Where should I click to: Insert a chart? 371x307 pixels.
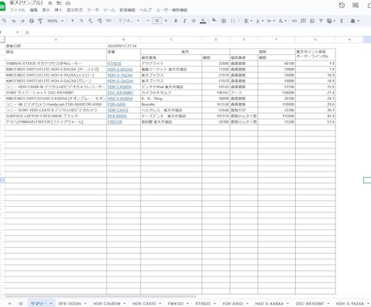coord(312,21)
